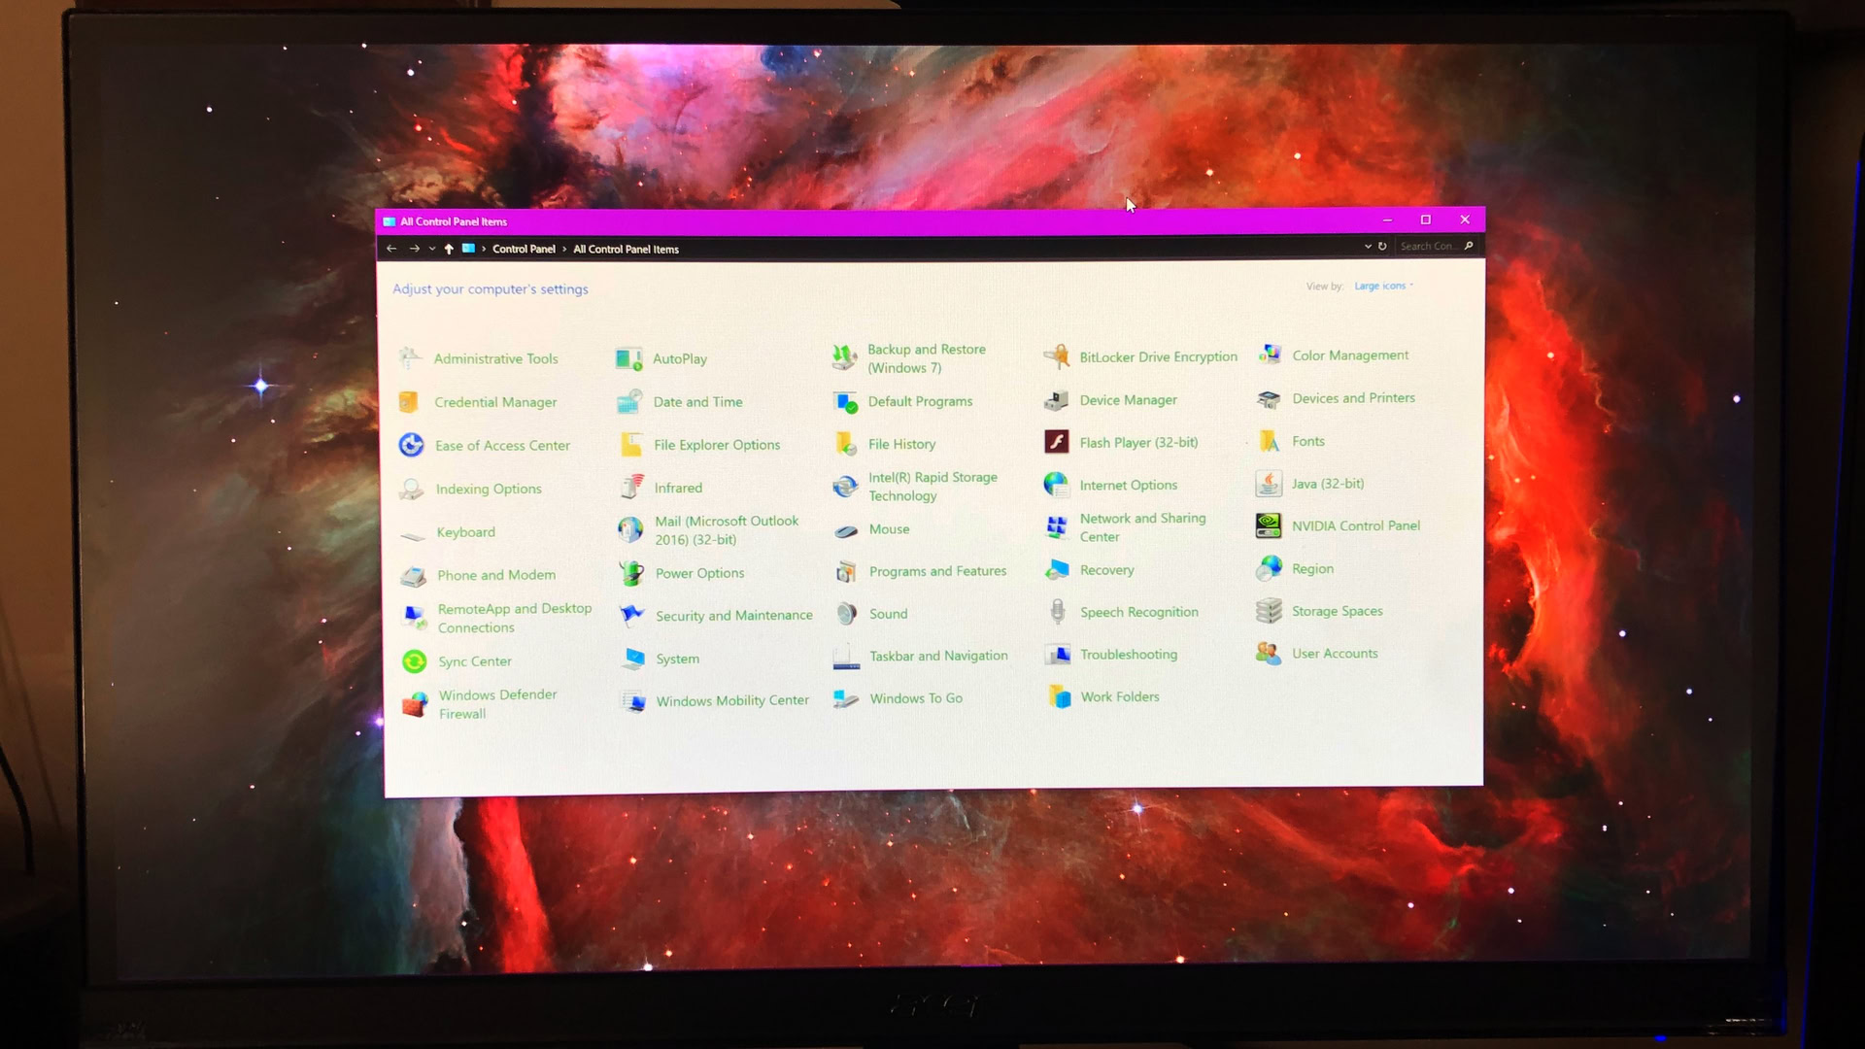
Task: Click the back navigation arrow
Action: click(x=393, y=249)
